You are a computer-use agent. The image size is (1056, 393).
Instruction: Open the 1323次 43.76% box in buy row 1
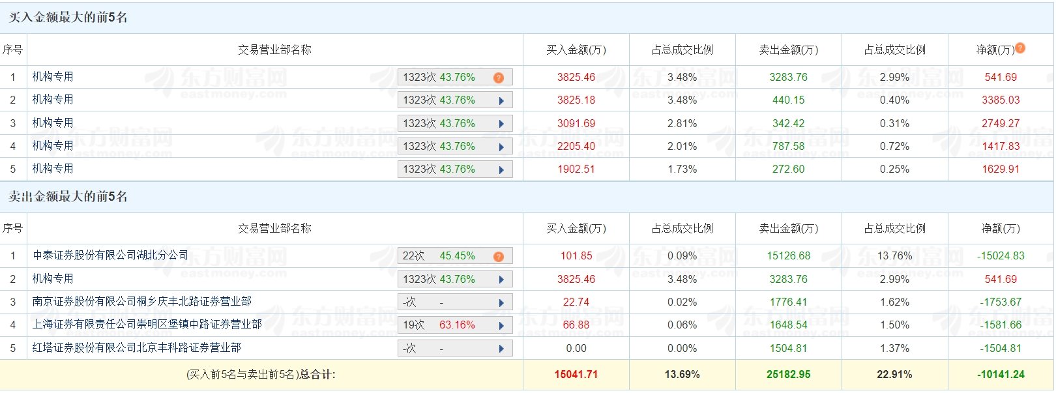point(455,77)
